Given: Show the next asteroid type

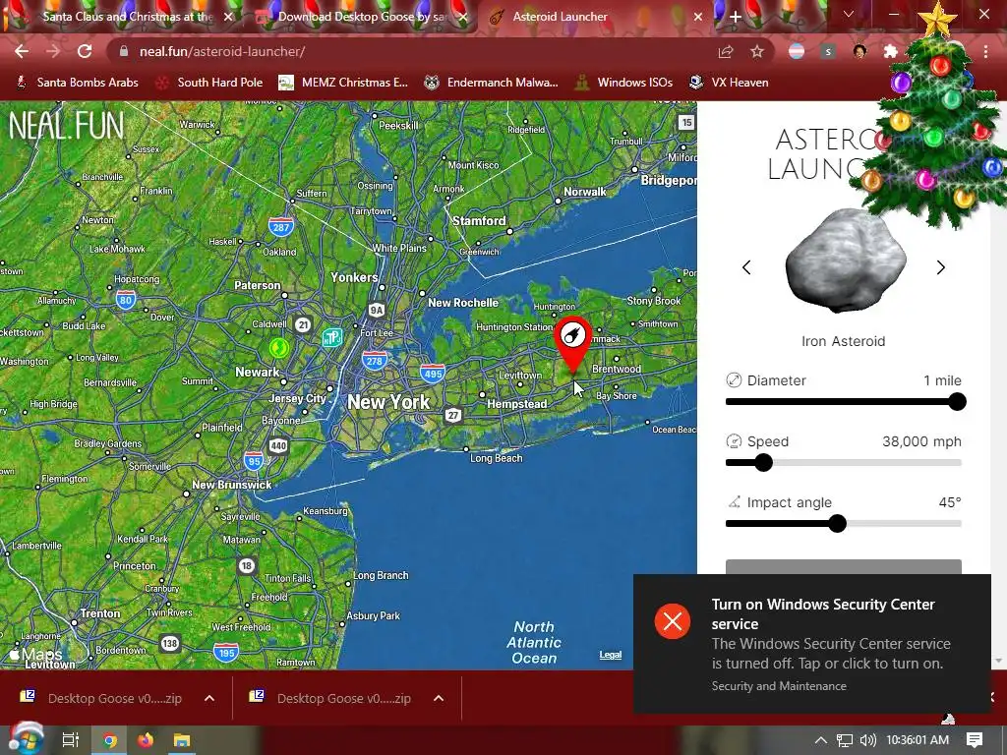Looking at the screenshot, I should (x=941, y=267).
